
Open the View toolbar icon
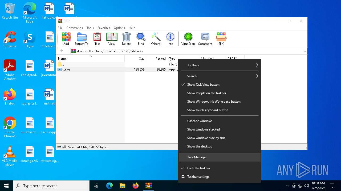(112, 39)
